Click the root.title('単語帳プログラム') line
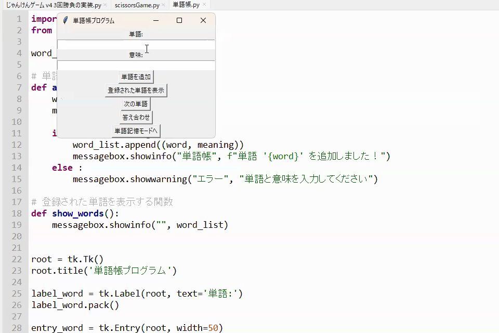 pyautogui.click(x=104, y=271)
